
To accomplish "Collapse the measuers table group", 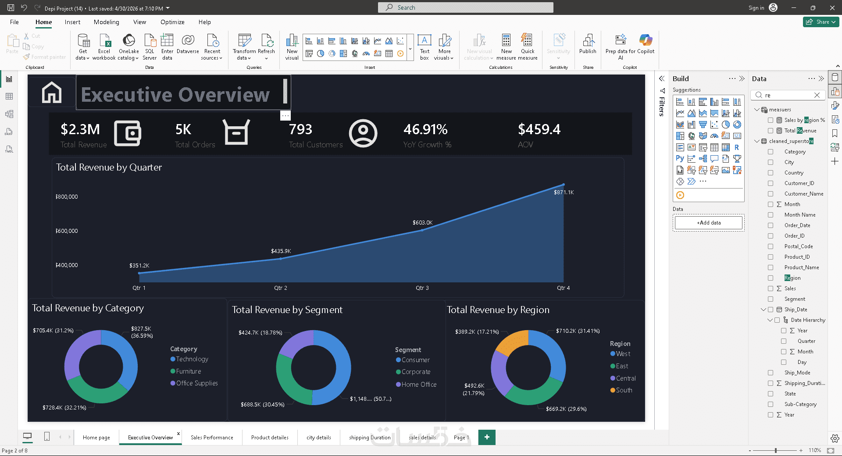I will tap(757, 110).
